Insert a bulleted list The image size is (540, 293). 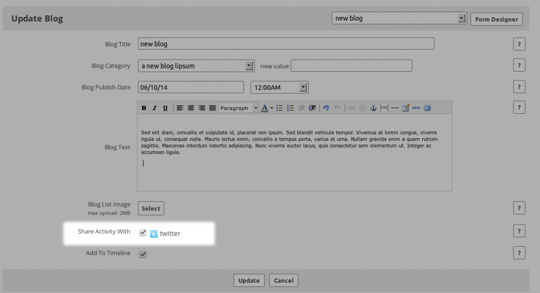279,108
